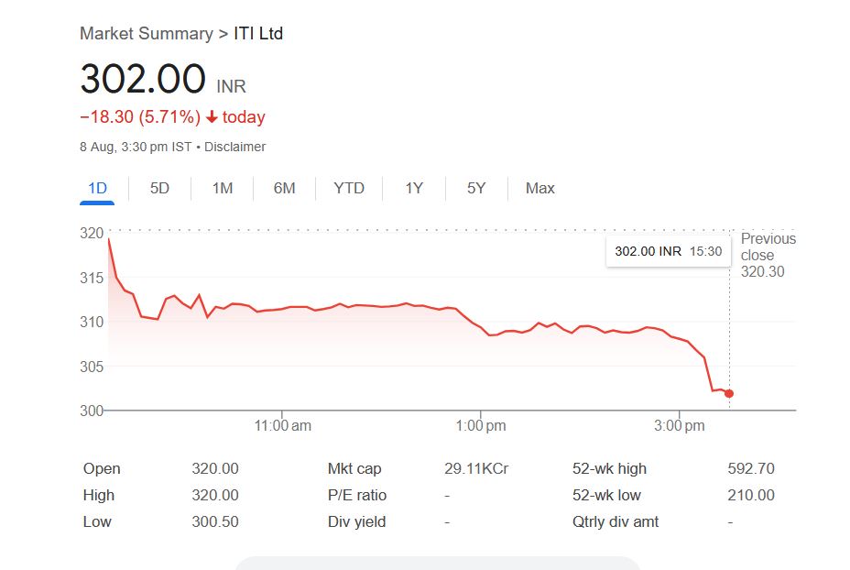This screenshot has width=850, height=570.
Task: Click the Mkt cap value 29.11KCr
Action: coord(476,469)
